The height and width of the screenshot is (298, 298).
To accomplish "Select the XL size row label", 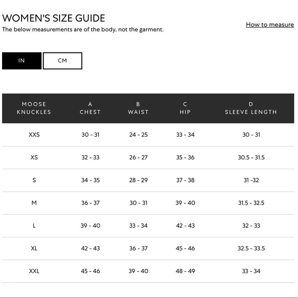I will [34, 248].
